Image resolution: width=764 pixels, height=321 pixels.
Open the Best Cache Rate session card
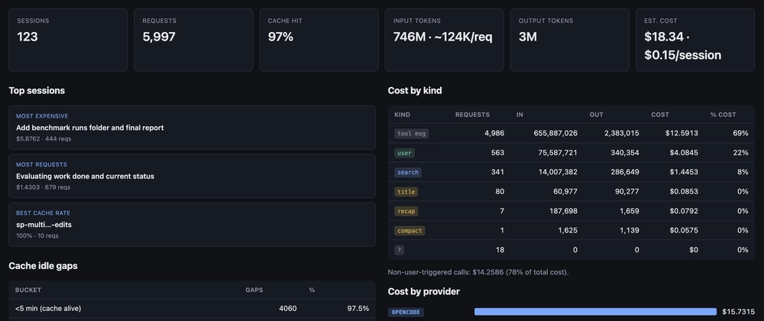(x=192, y=225)
